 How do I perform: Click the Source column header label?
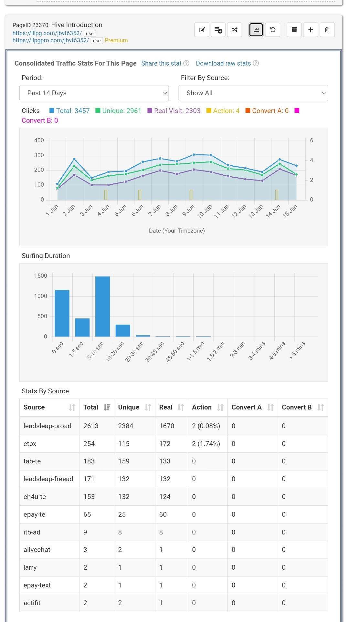(34, 407)
